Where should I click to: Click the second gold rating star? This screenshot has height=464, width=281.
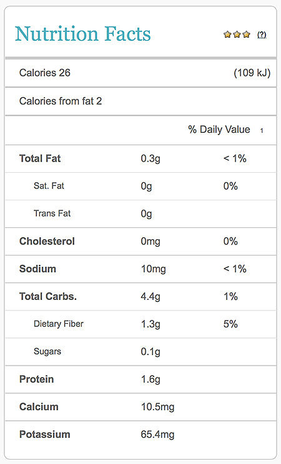click(x=237, y=34)
